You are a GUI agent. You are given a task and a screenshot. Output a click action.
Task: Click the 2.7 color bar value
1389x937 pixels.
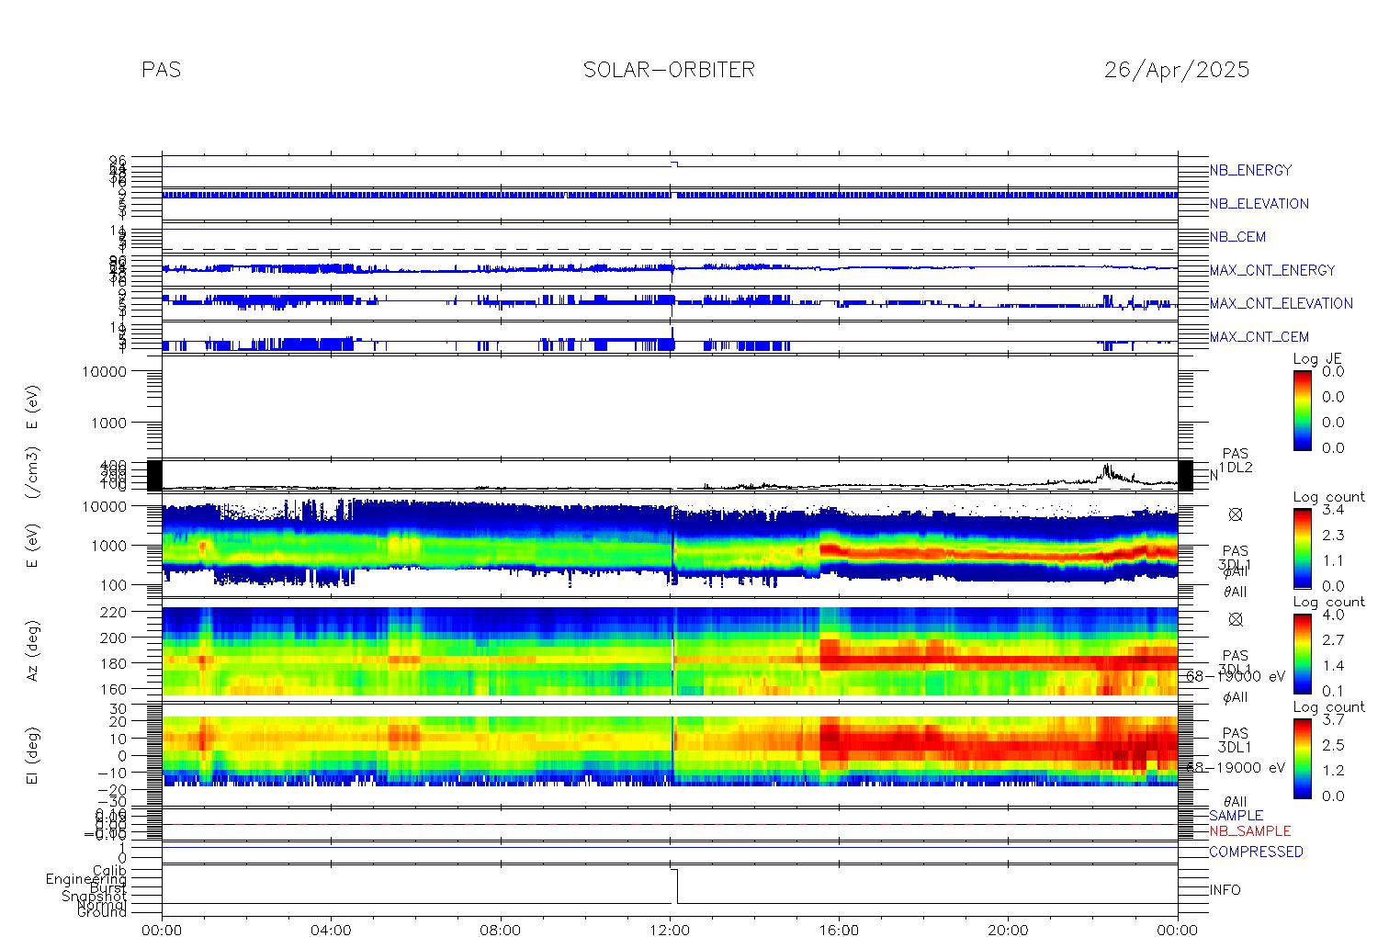[x=1333, y=639]
